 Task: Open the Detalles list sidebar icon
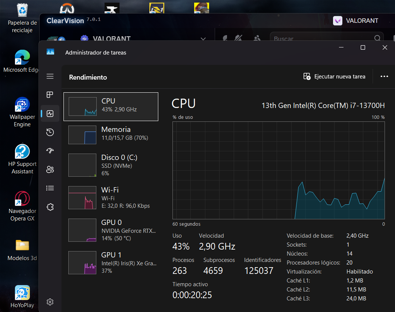point(50,188)
